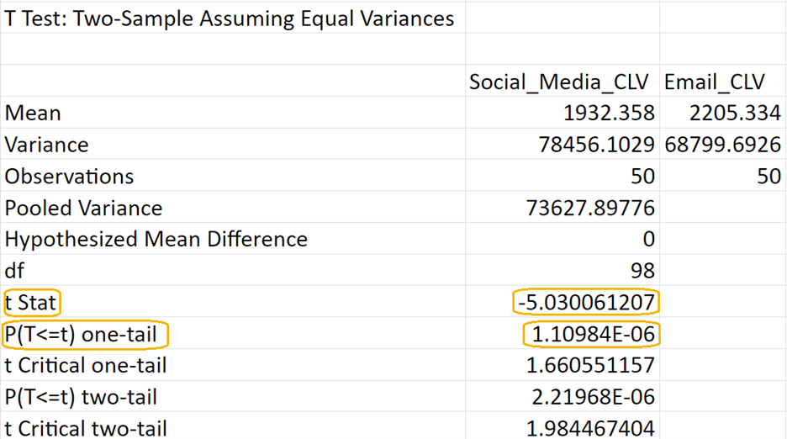
Task: Select t Critical two-tail value 1.984467404
Action: [x=589, y=428]
